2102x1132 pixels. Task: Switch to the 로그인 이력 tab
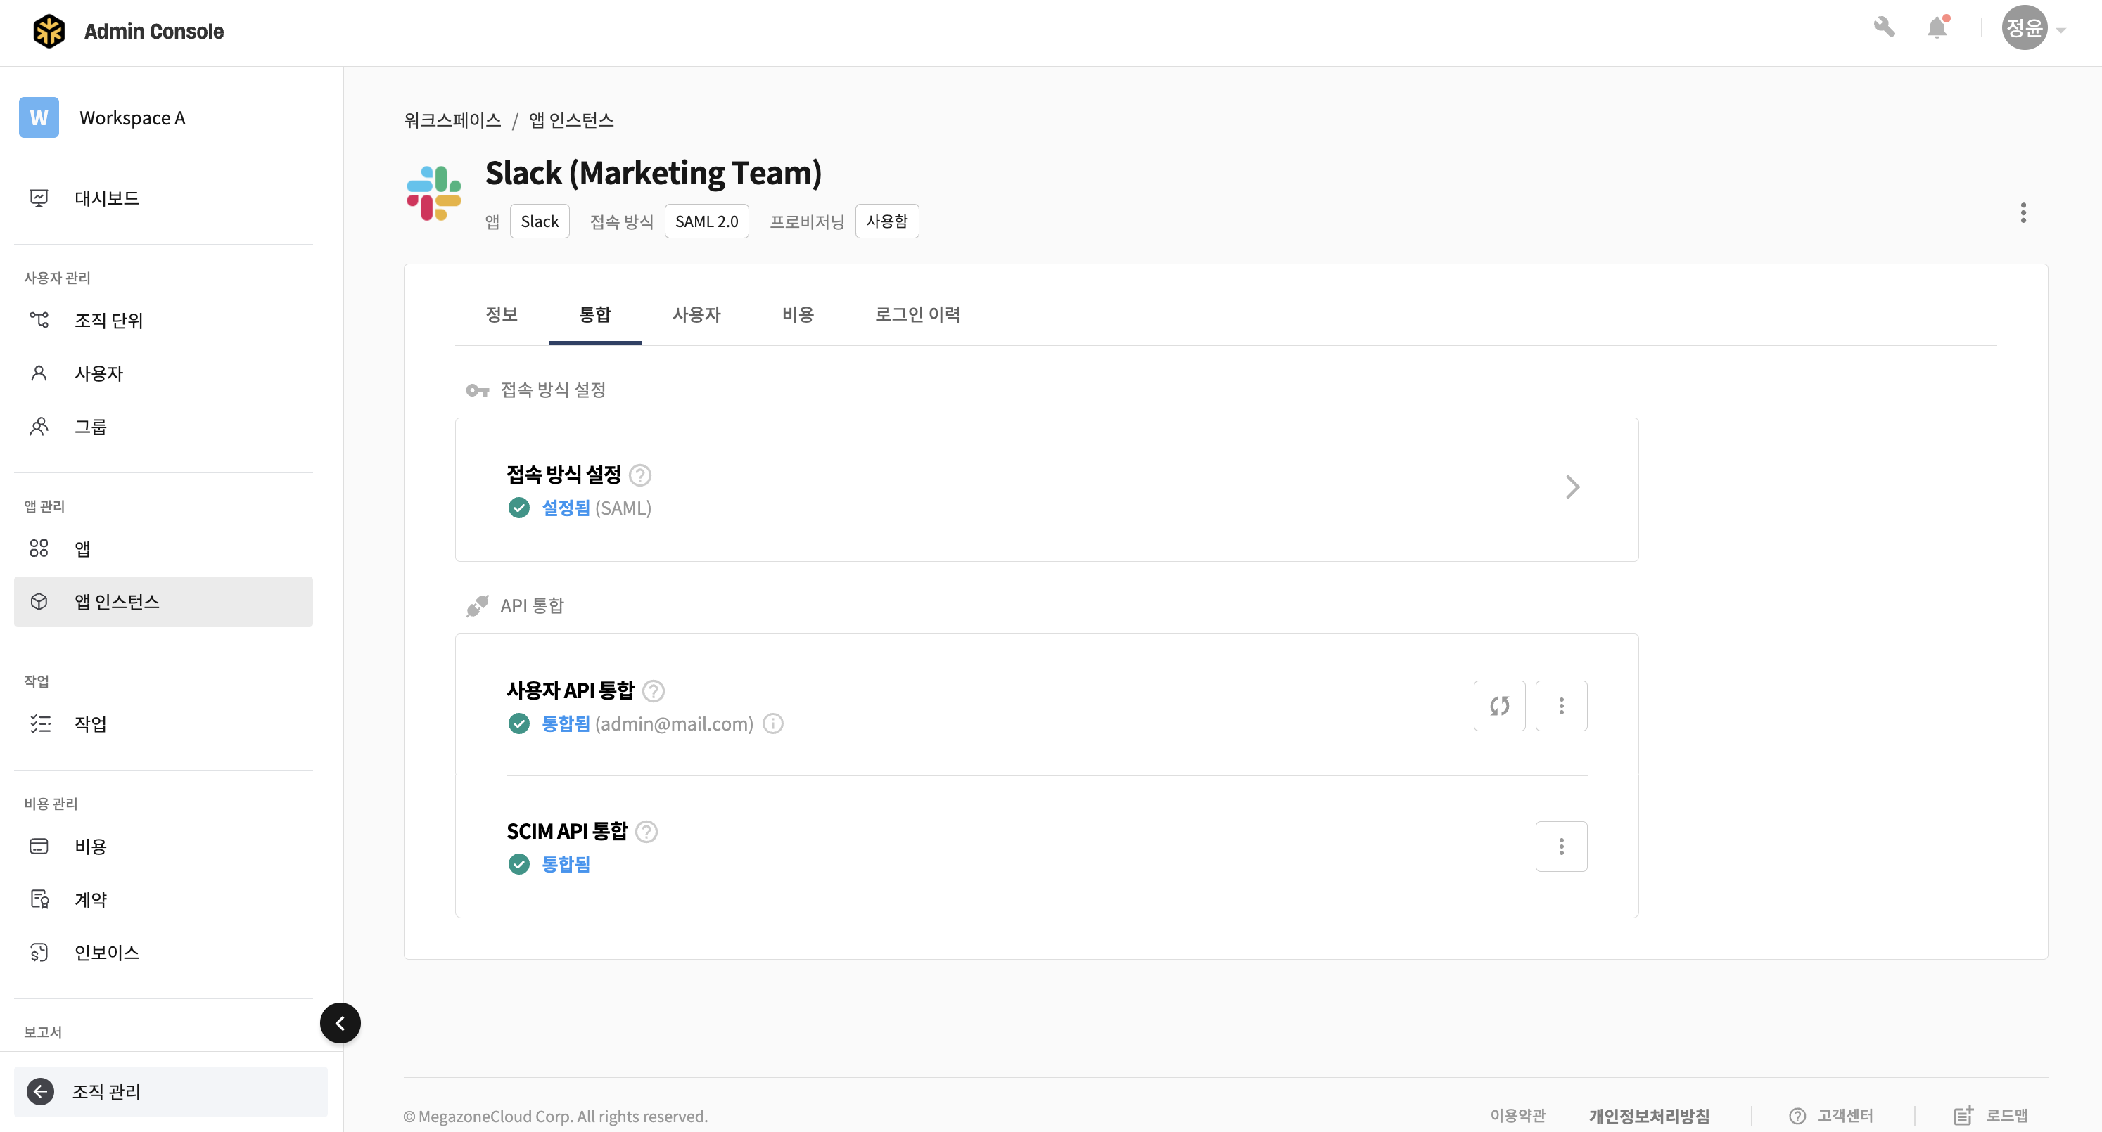[x=917, y=314]
